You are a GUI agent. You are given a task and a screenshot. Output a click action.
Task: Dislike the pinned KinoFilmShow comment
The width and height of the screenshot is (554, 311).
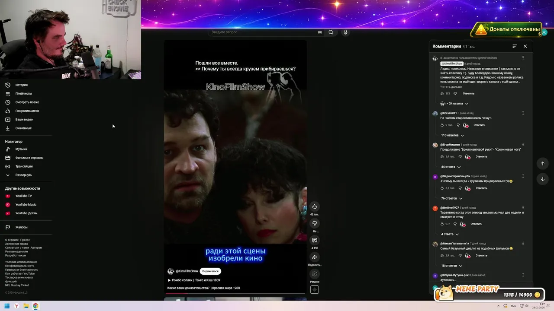click(455, 93)
